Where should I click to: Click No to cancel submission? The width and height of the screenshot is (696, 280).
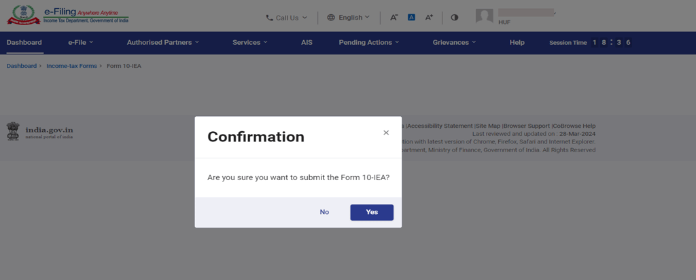coord(324,212)
